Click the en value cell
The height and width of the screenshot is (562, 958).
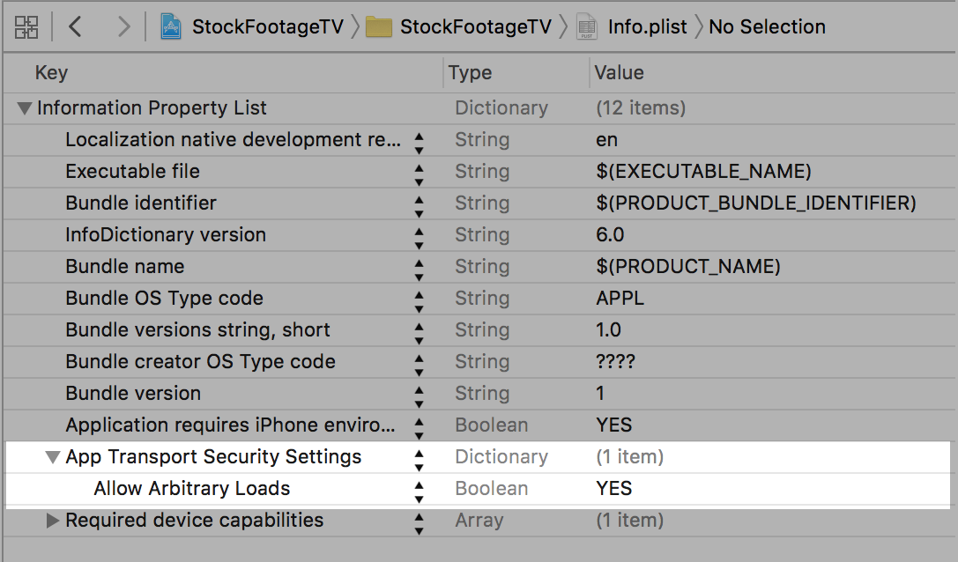606,140
